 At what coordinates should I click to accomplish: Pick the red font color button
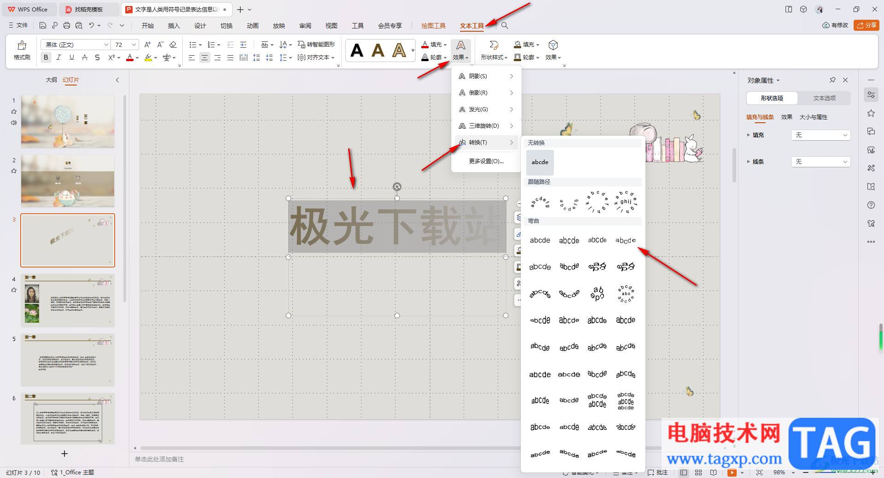[130, 57]
